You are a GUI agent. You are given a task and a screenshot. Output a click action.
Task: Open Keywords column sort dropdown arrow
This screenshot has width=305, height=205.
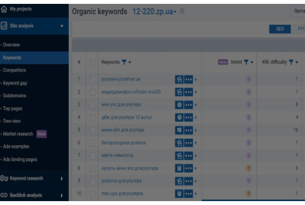pos(130,63)
